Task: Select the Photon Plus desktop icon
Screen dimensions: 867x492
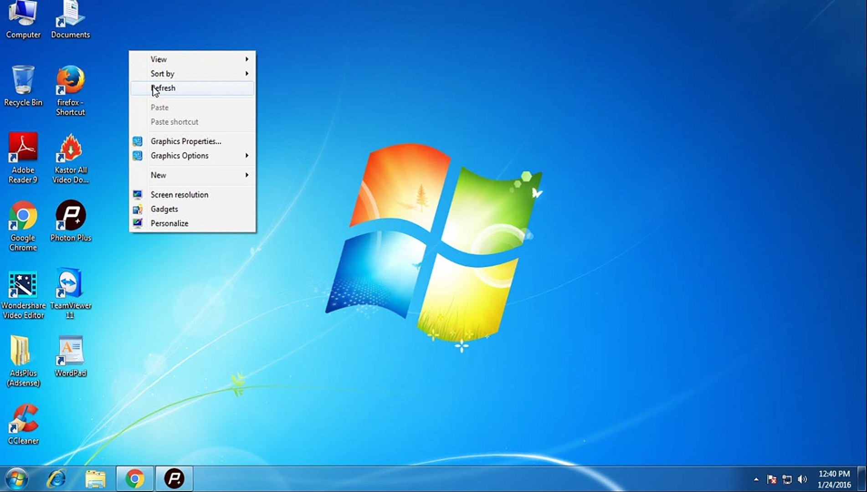Action: (x=71, y=221)
